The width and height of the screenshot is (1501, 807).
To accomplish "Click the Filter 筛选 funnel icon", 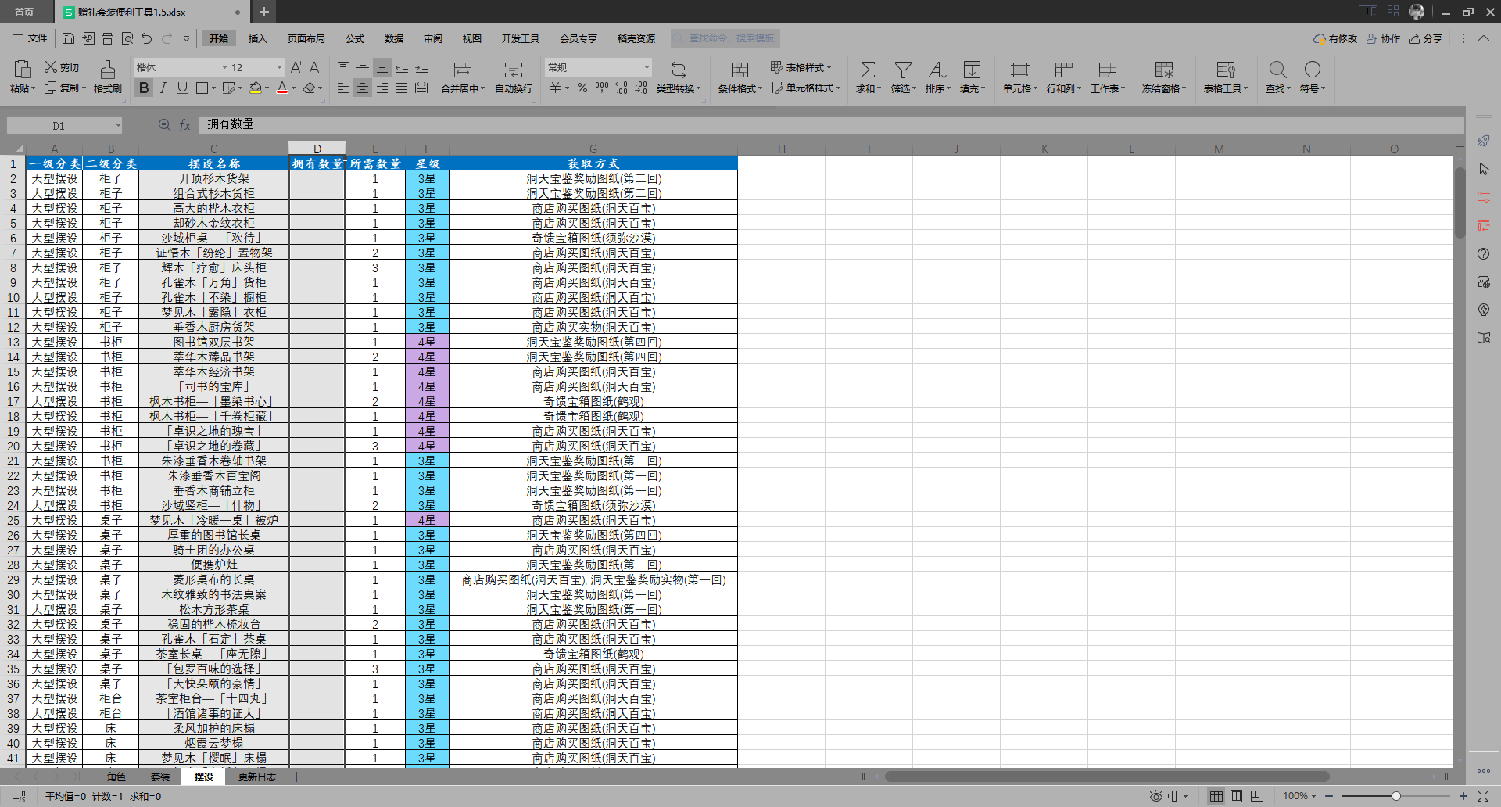I will point(903,70).
